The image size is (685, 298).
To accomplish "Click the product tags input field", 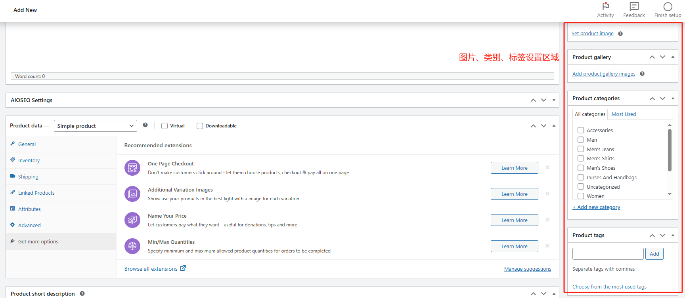I will 608,254.
